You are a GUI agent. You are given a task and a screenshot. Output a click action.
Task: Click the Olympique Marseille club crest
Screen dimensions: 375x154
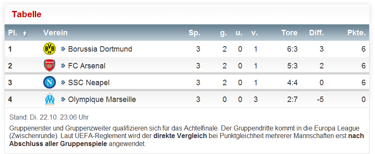click(50, 99)
